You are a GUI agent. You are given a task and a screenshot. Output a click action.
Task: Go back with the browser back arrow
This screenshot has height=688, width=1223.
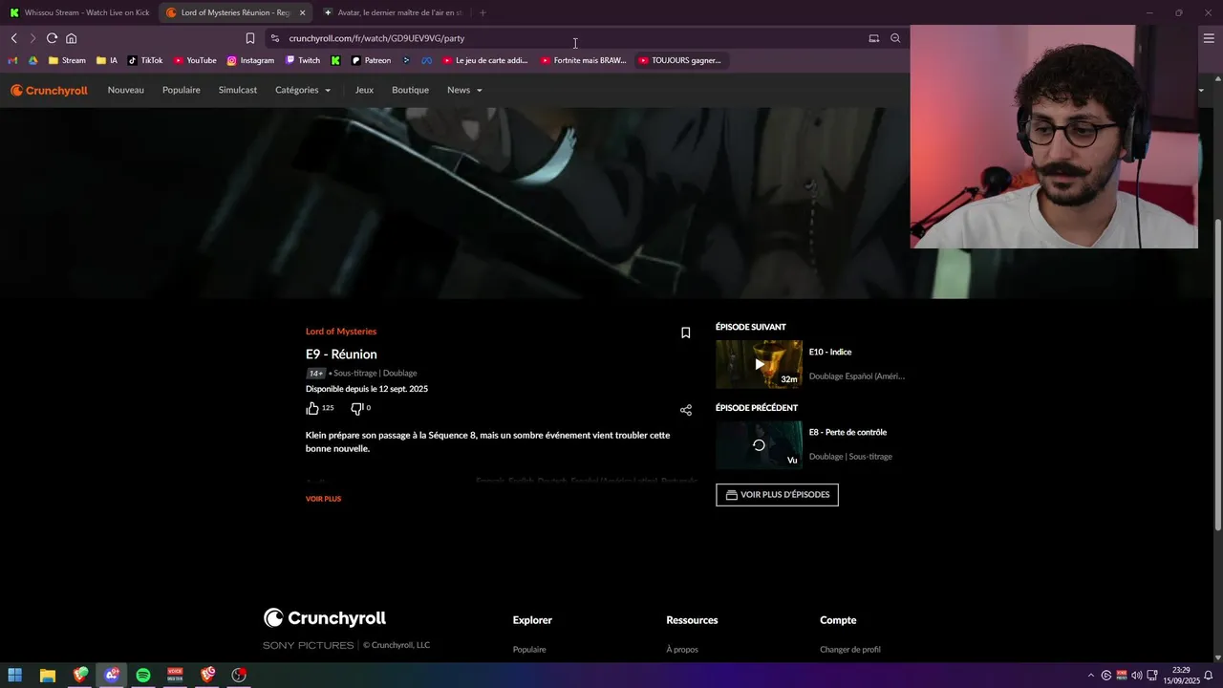(x=14, y=38)
